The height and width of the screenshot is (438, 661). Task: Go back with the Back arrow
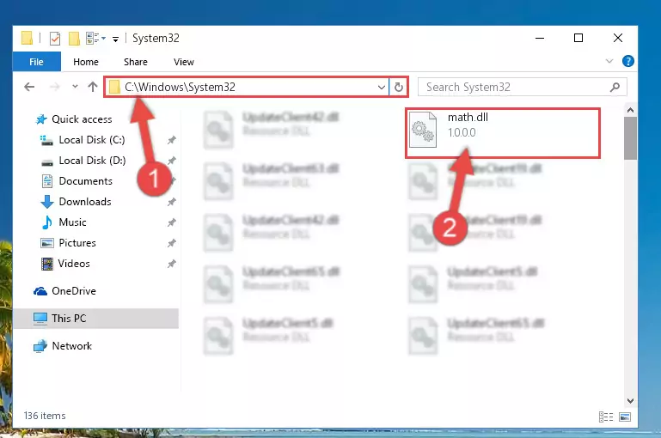click(29, 87)
